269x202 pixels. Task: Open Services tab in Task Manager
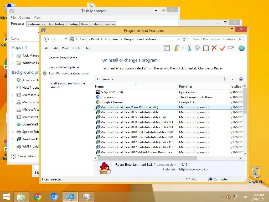[x=109, y=24]
